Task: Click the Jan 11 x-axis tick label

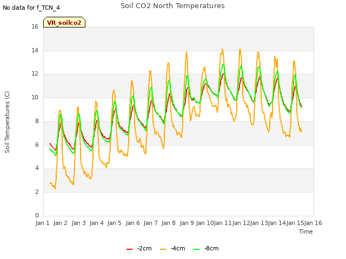Action: pyautogui.click(x=223, y=223)
